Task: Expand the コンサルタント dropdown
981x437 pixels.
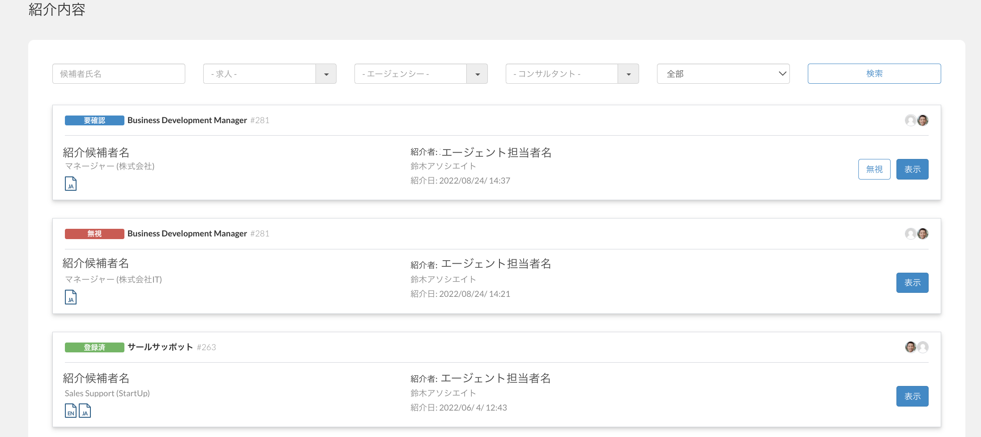Action: coord(628,74)
